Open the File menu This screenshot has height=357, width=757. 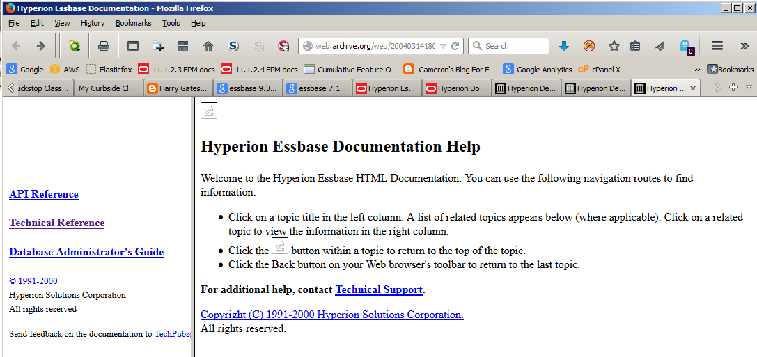click(14, 23)
